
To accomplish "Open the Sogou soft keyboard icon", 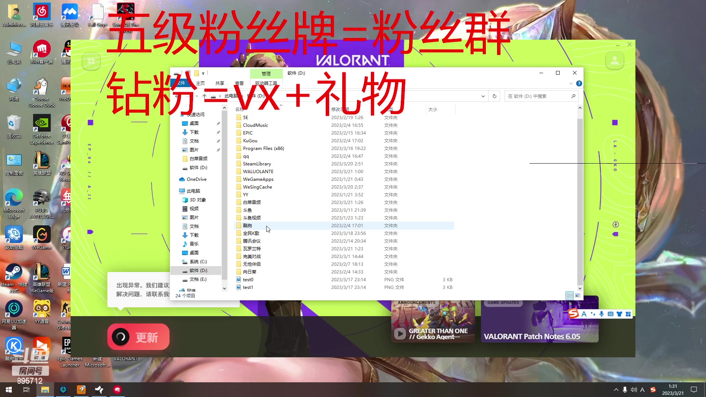I will click(611, 314).
